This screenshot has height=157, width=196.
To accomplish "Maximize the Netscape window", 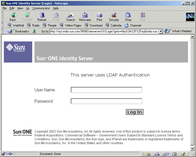I will coord(188,3).
